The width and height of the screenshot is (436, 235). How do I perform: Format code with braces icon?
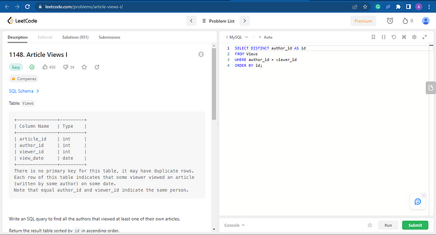click(384, 37)
